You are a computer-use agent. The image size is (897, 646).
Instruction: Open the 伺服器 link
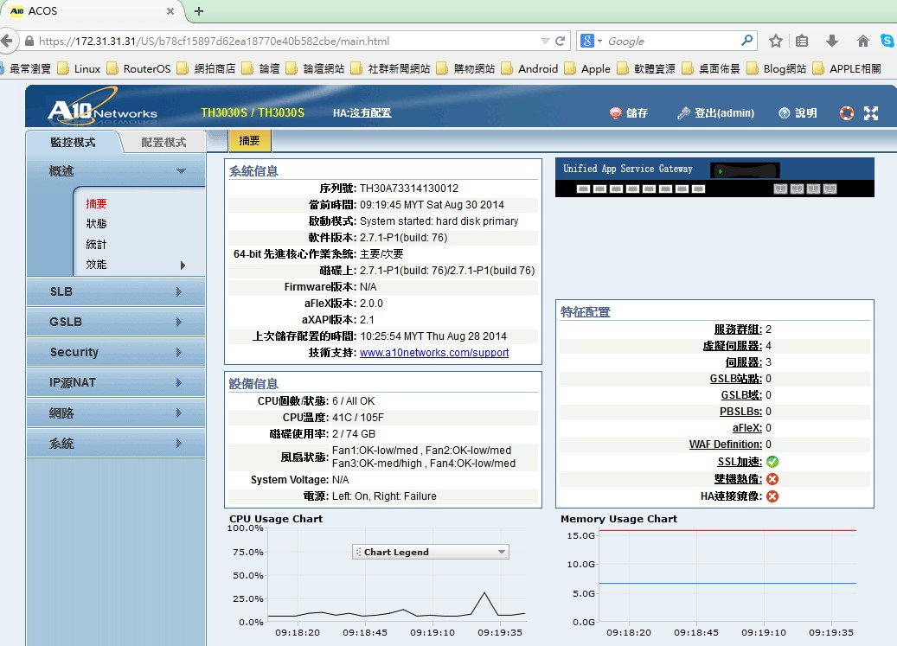pyautogui.click(x=744, y=362)
